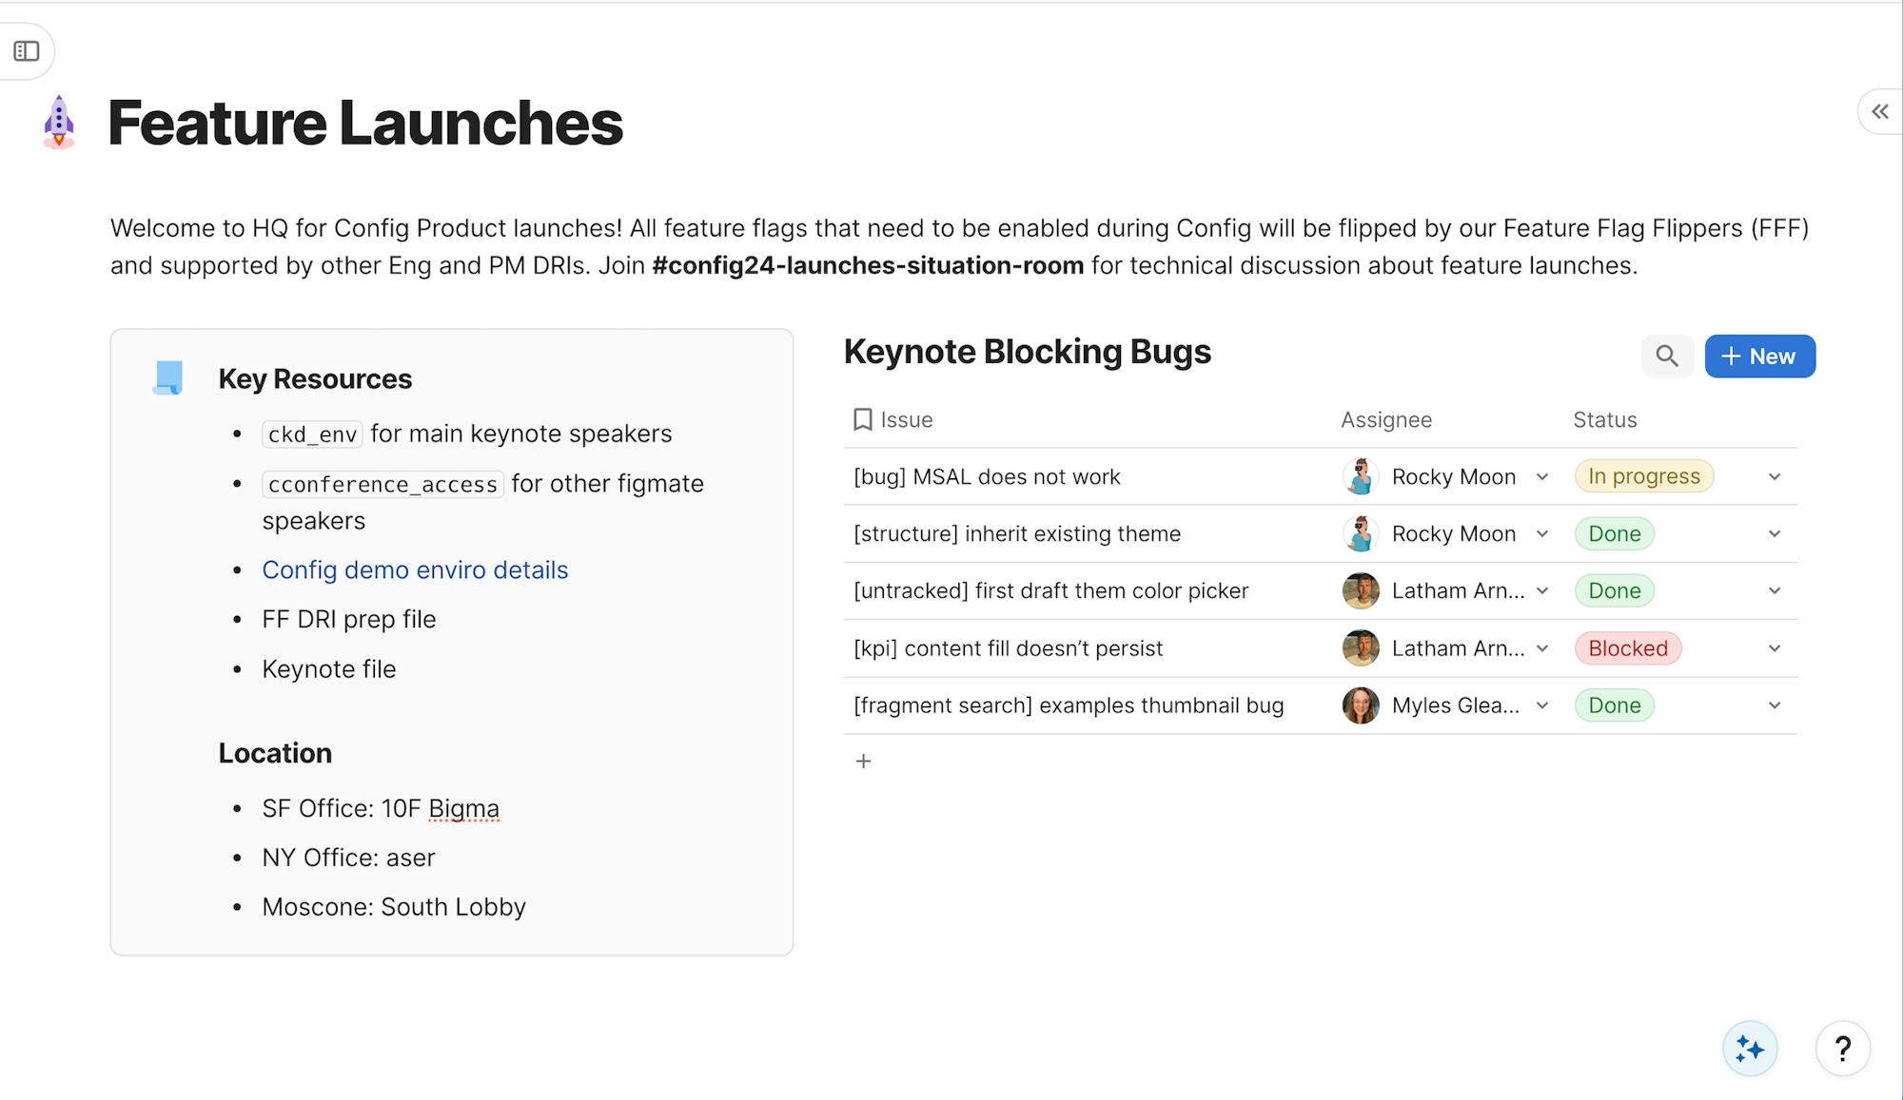
Task: Click the Issue column bookmark icon
Action: coord(862,419)
